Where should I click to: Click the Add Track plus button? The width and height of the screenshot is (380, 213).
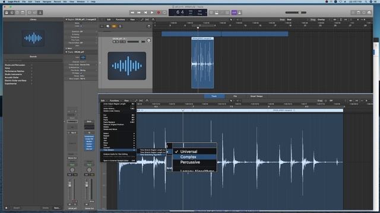102,26
